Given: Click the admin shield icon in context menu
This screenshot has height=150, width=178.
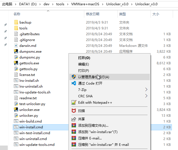Looking at the screenshot, I should click(74, 77).
